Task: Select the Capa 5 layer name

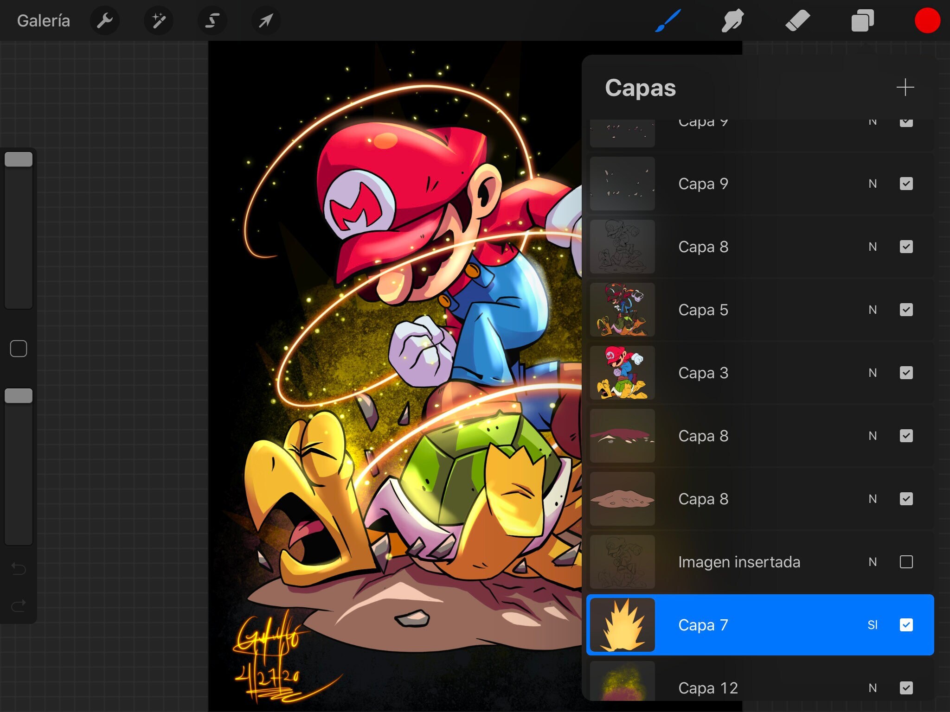Action: click(x=703, y=310)
